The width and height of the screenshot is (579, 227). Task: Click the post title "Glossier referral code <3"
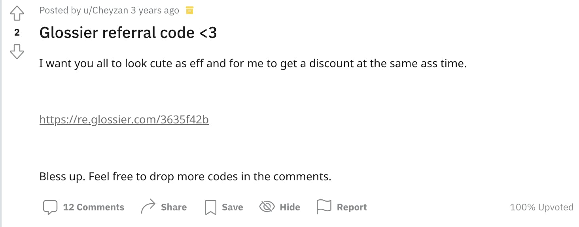(128, 33)
